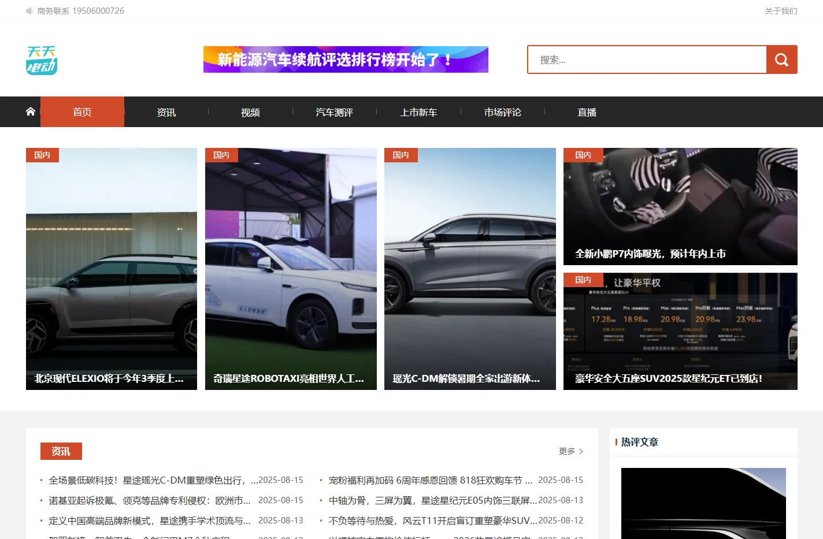Click the speaker icon beside 商务联系
Viewport: 823px width, 539px height.
tap(29, 11)
